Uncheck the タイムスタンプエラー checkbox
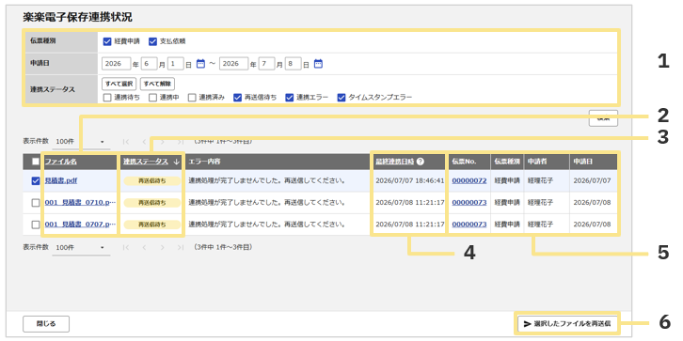Viewport: 683px width, 341px height. pos(341,98)
